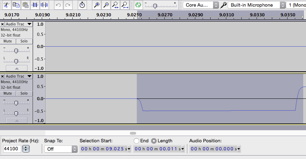
Task: Click the Paste clipboard icon
Action: (25, 5)
